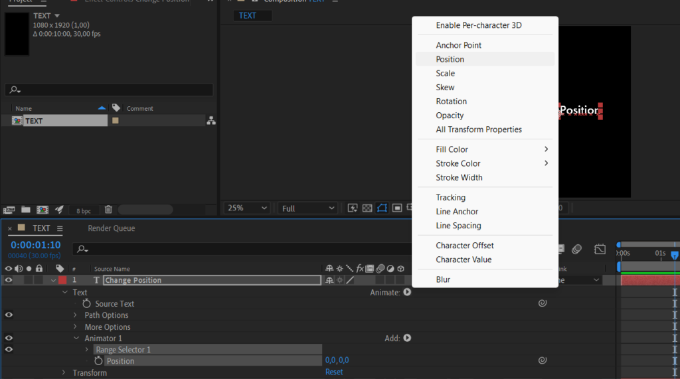The image size is (680, 379).
Task: Choose Opacity from animate menu
Action: pyautogui.click(x=450, y=115)
